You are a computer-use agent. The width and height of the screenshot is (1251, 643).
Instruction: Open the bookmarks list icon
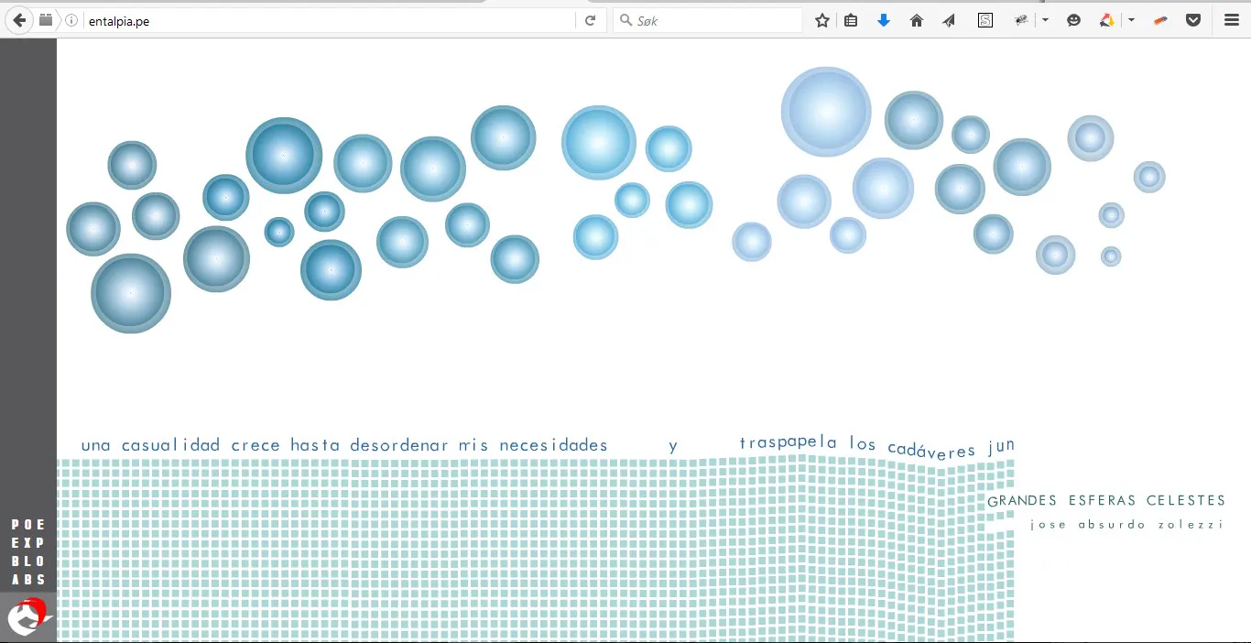point(851,20)
